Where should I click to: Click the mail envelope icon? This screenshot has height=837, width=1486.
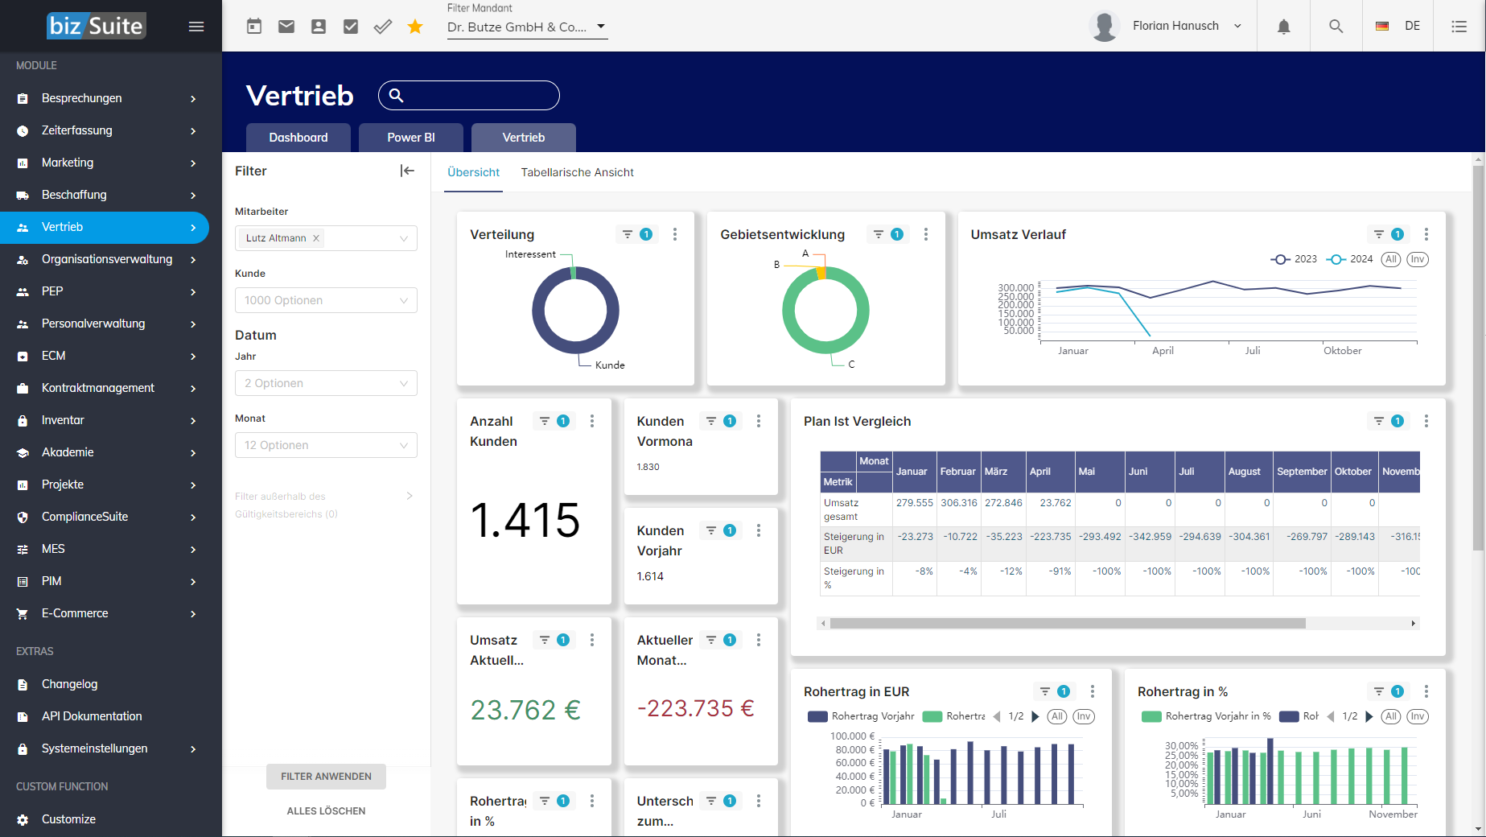[286, 27]
